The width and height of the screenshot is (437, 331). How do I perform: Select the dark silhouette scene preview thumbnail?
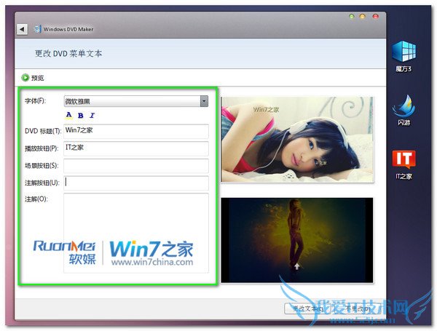click(297, 240)
